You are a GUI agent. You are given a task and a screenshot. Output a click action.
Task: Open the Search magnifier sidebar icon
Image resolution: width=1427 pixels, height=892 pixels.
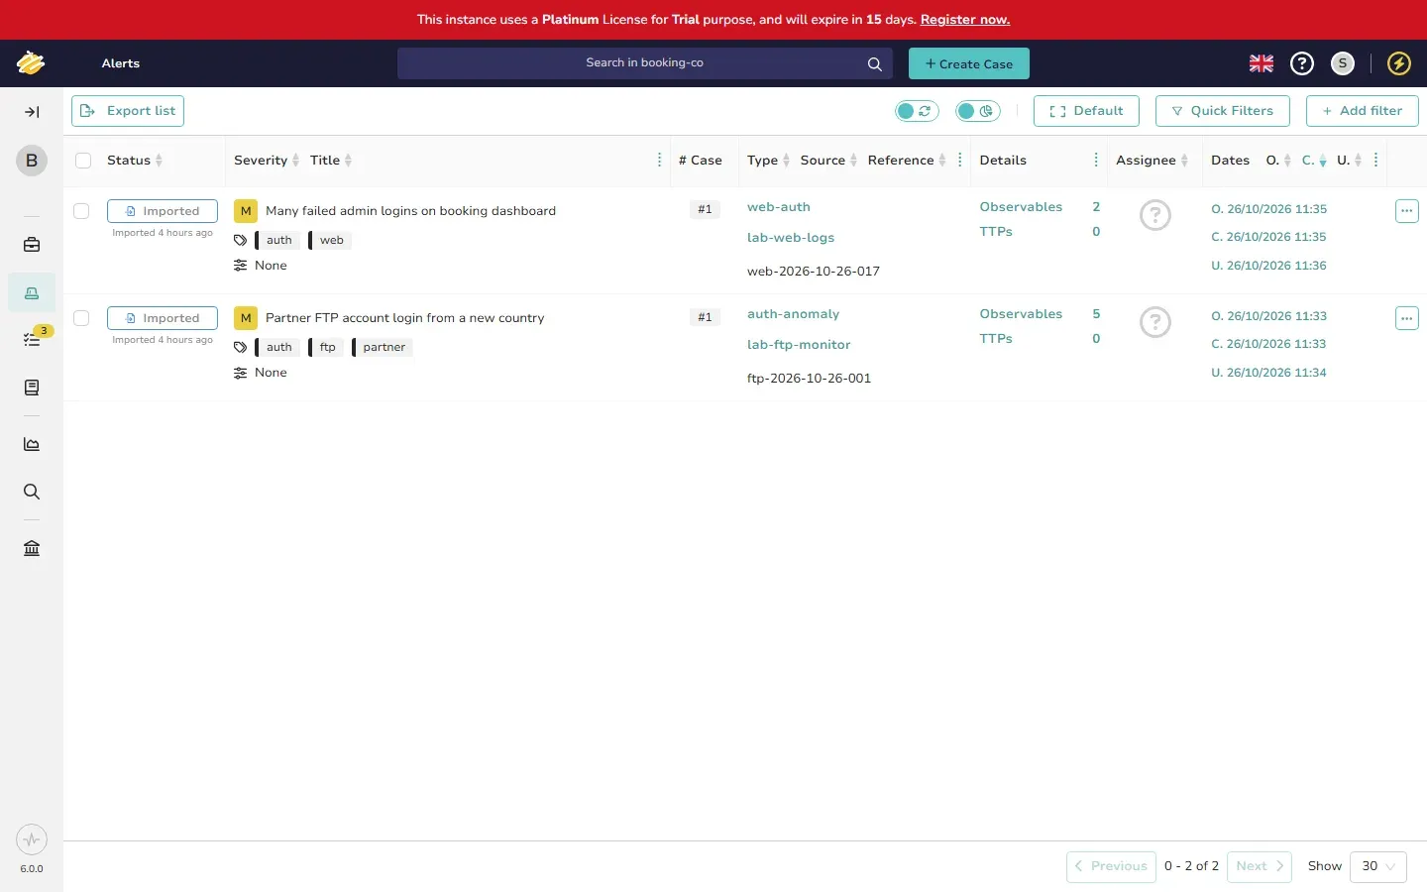click(x=32, y=492)
